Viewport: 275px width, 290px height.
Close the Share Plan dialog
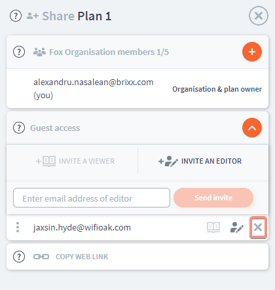pos(259,16)
